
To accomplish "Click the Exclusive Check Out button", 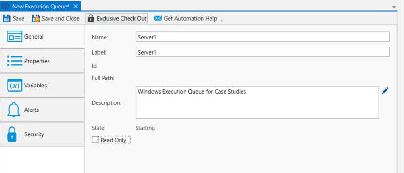I will [117, 18].
